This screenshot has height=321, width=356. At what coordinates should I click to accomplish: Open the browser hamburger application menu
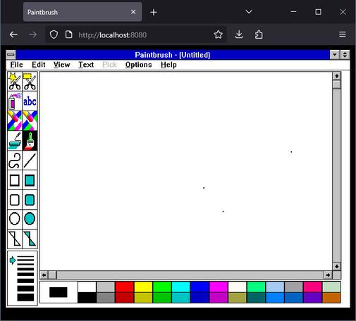tap(343, 34)
